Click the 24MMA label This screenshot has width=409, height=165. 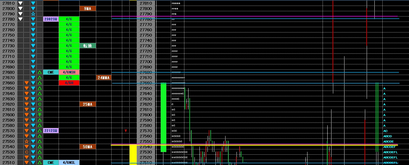pos(104,78)
